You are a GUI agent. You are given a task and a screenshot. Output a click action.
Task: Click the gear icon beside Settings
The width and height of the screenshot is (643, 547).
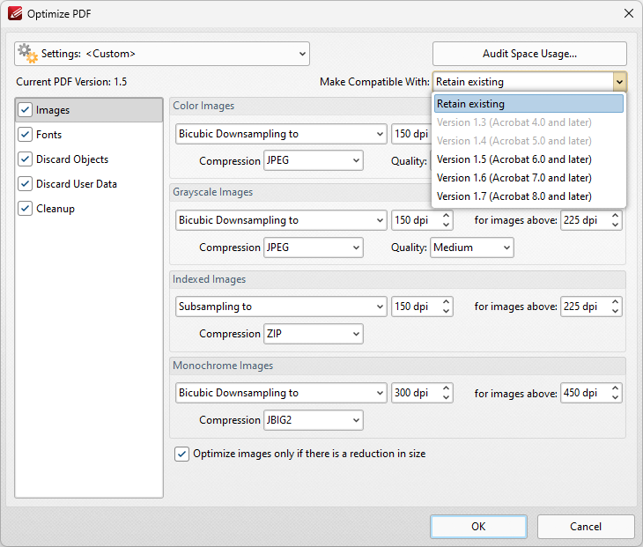(27, 54)
